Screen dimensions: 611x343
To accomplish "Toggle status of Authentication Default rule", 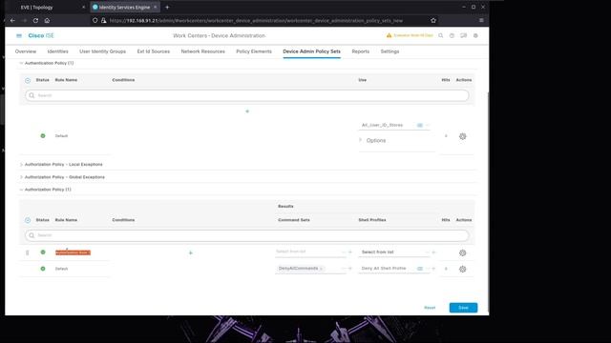I will (x=43, y=135).
